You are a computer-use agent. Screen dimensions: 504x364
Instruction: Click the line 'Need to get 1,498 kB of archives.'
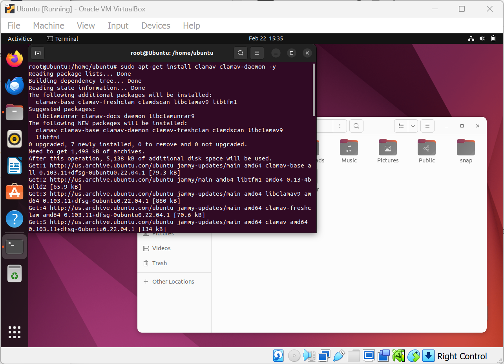87,151
